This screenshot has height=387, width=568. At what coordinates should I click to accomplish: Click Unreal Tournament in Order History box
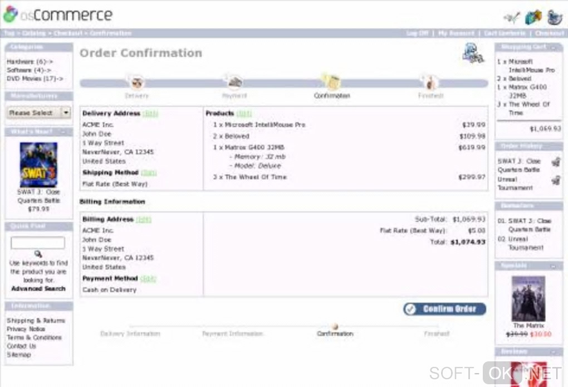point(515,183)
